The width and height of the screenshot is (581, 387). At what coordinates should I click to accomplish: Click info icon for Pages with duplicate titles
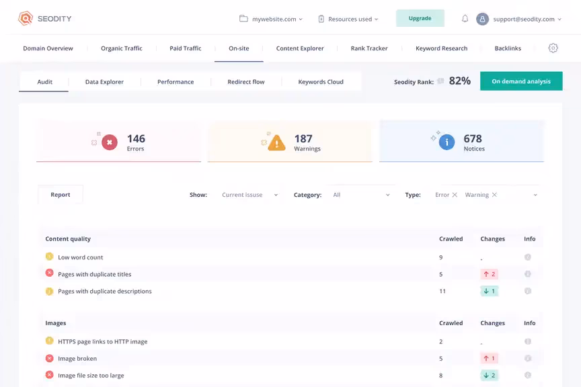pos(528,274)
